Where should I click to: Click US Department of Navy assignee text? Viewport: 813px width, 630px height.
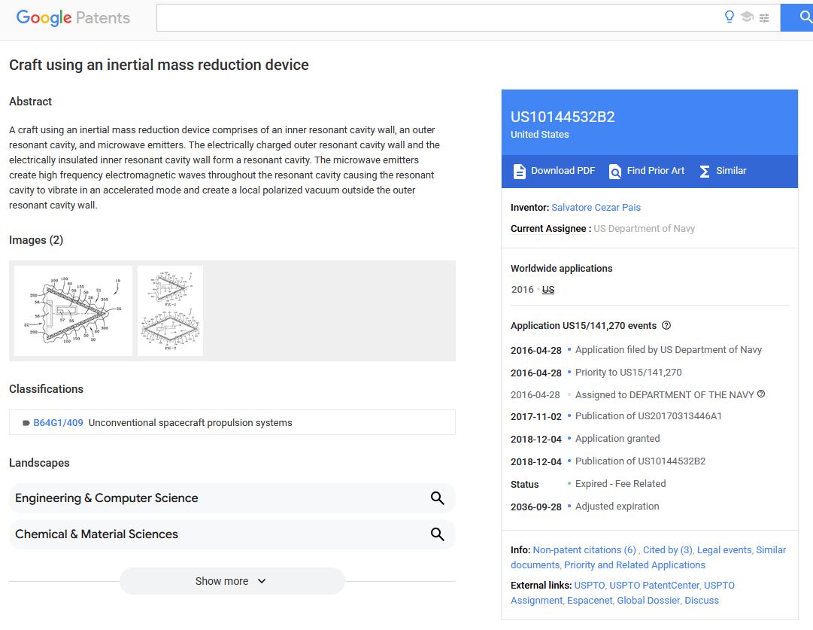[644, 229]
